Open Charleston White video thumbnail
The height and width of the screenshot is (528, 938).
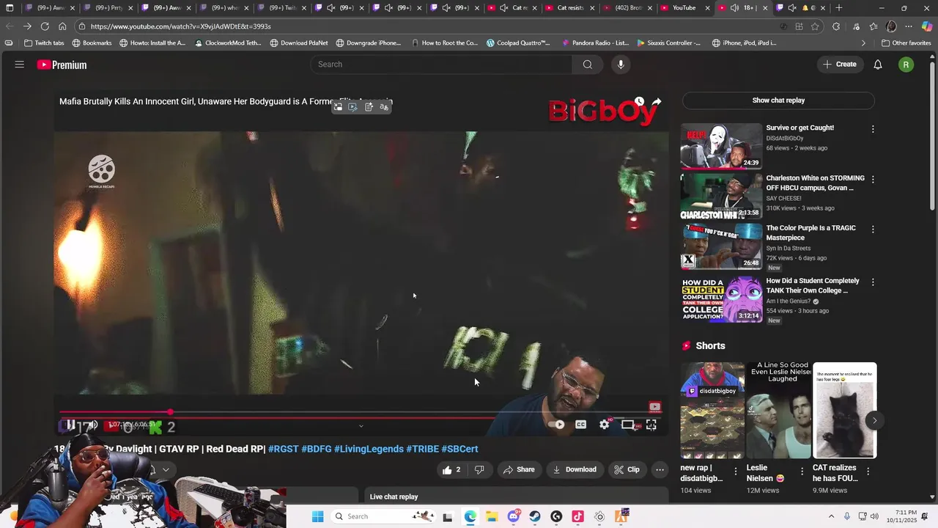(x=721, y=196)
